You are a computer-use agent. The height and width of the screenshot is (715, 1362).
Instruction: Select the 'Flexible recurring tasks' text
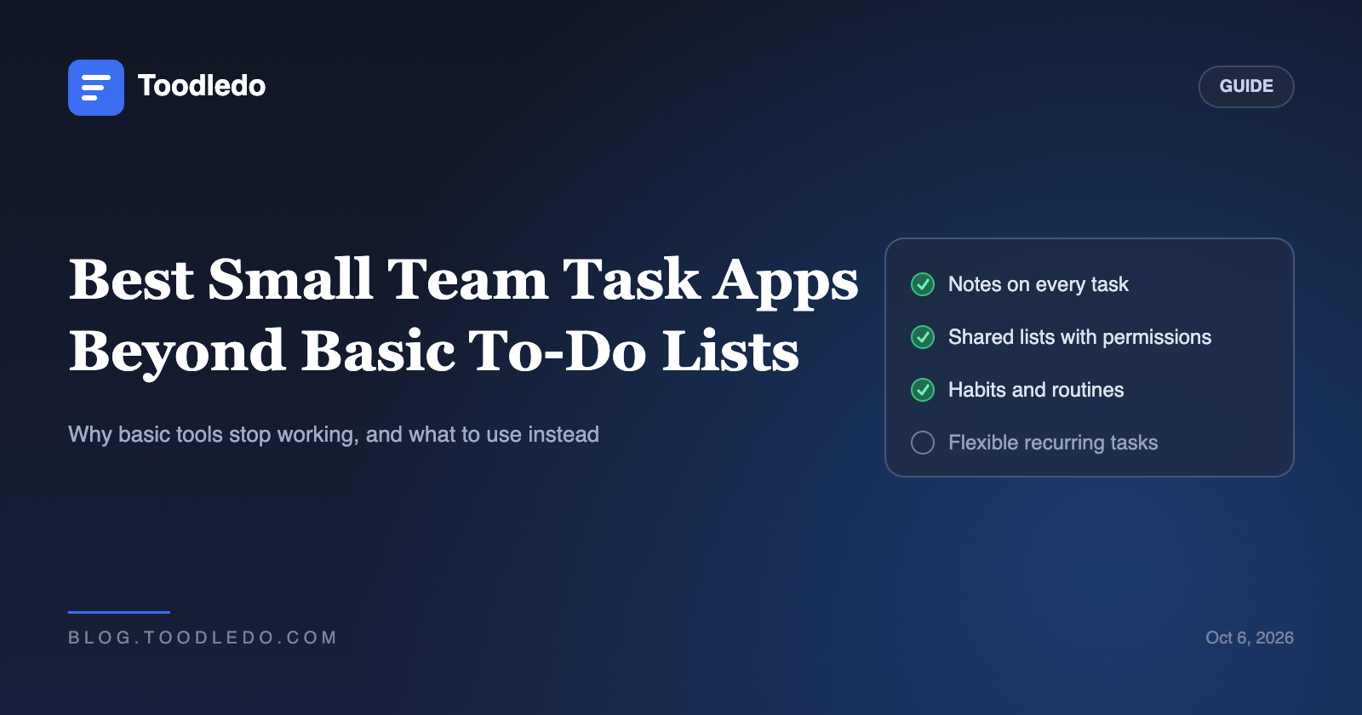pyautogui.click(x=1053, y=443)
